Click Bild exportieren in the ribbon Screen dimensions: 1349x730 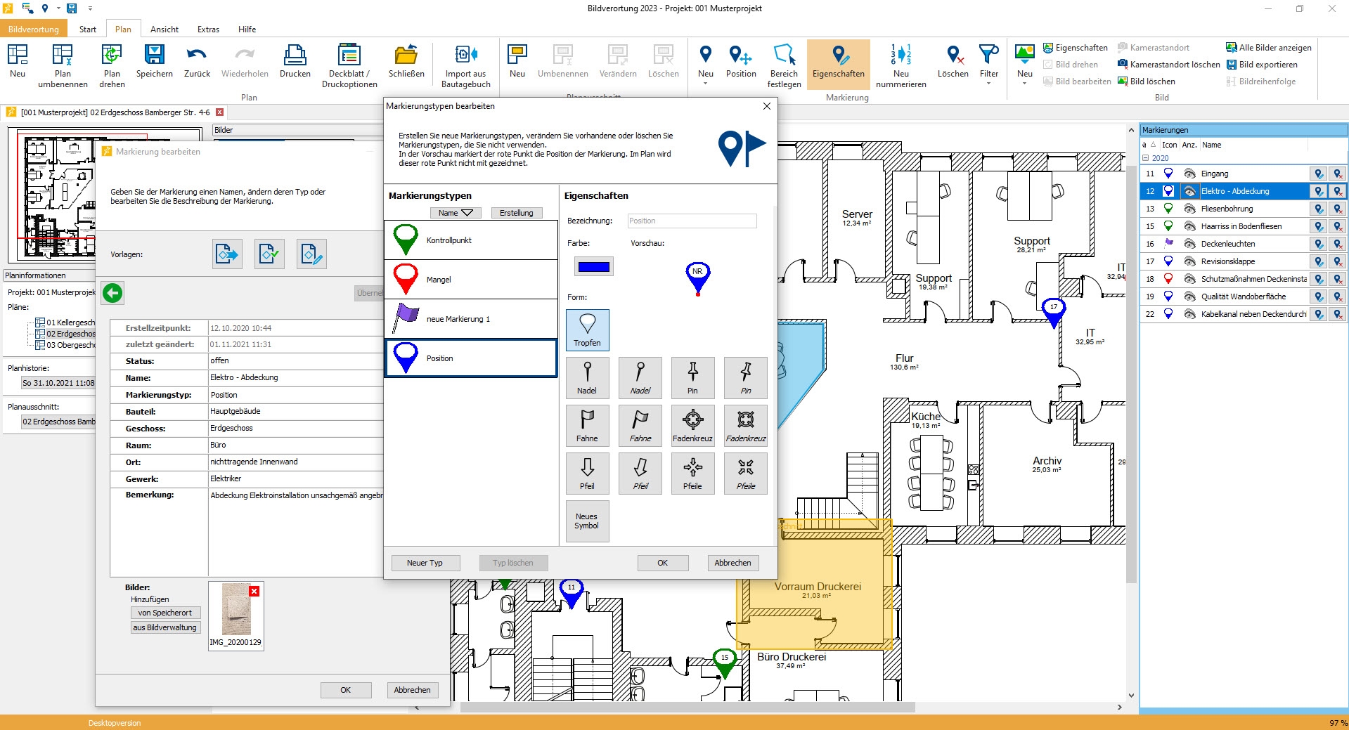click(1262, 65)
